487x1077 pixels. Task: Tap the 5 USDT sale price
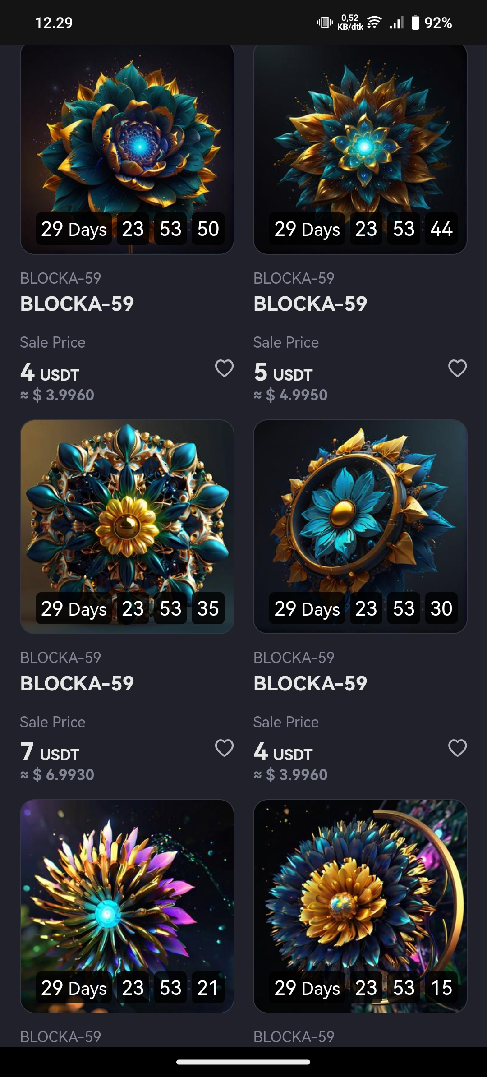[x=283, y=373]
